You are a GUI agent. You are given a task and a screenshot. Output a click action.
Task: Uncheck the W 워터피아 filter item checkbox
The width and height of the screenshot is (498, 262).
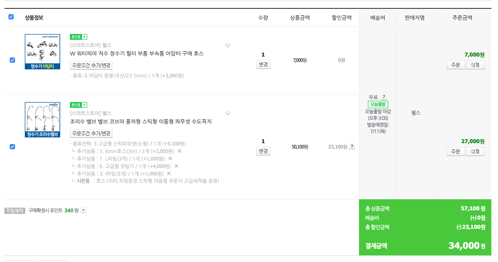[12, 60]
